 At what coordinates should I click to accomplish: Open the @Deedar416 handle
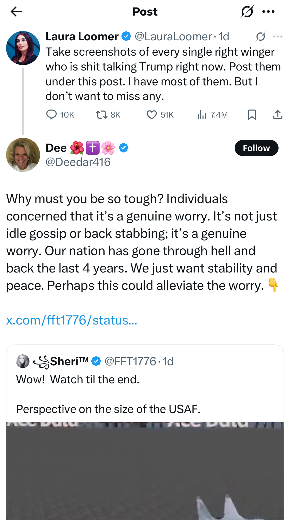click(78, 162)
